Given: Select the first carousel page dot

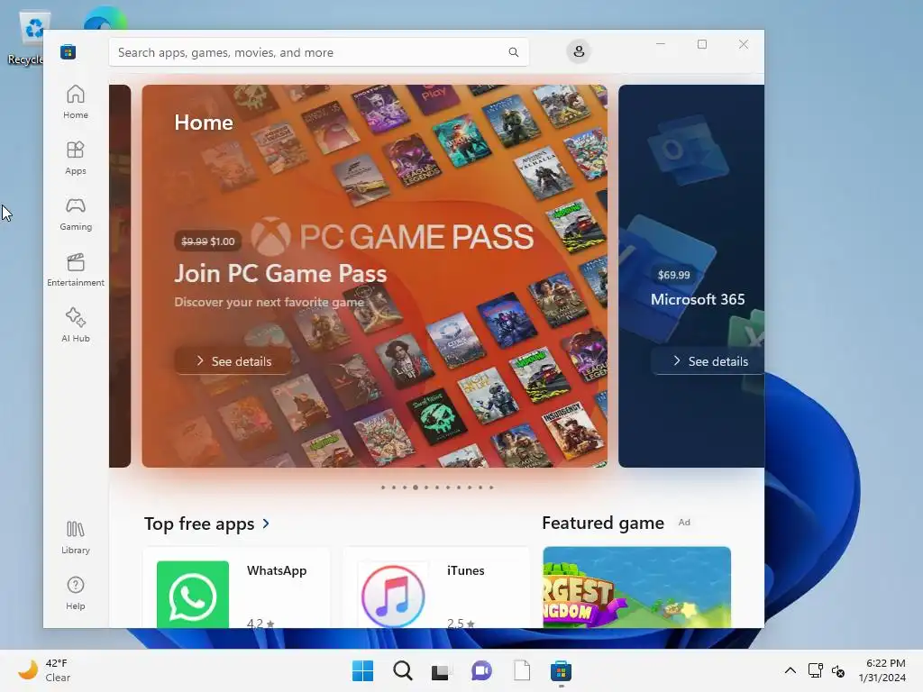Looking at the screenshot, I should pos(383,487).
